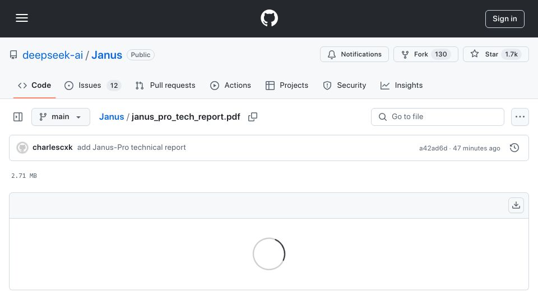
Task: Go to the GitHub homepage logo
Action: 269,18
